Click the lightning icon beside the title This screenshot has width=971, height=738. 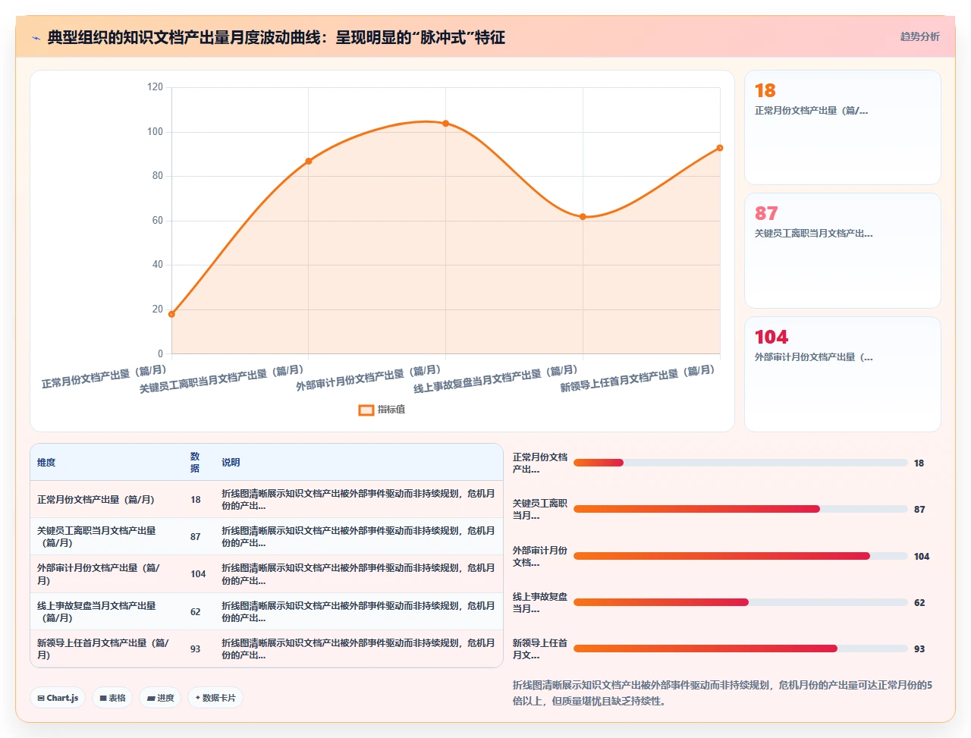[x=36, y=38]
